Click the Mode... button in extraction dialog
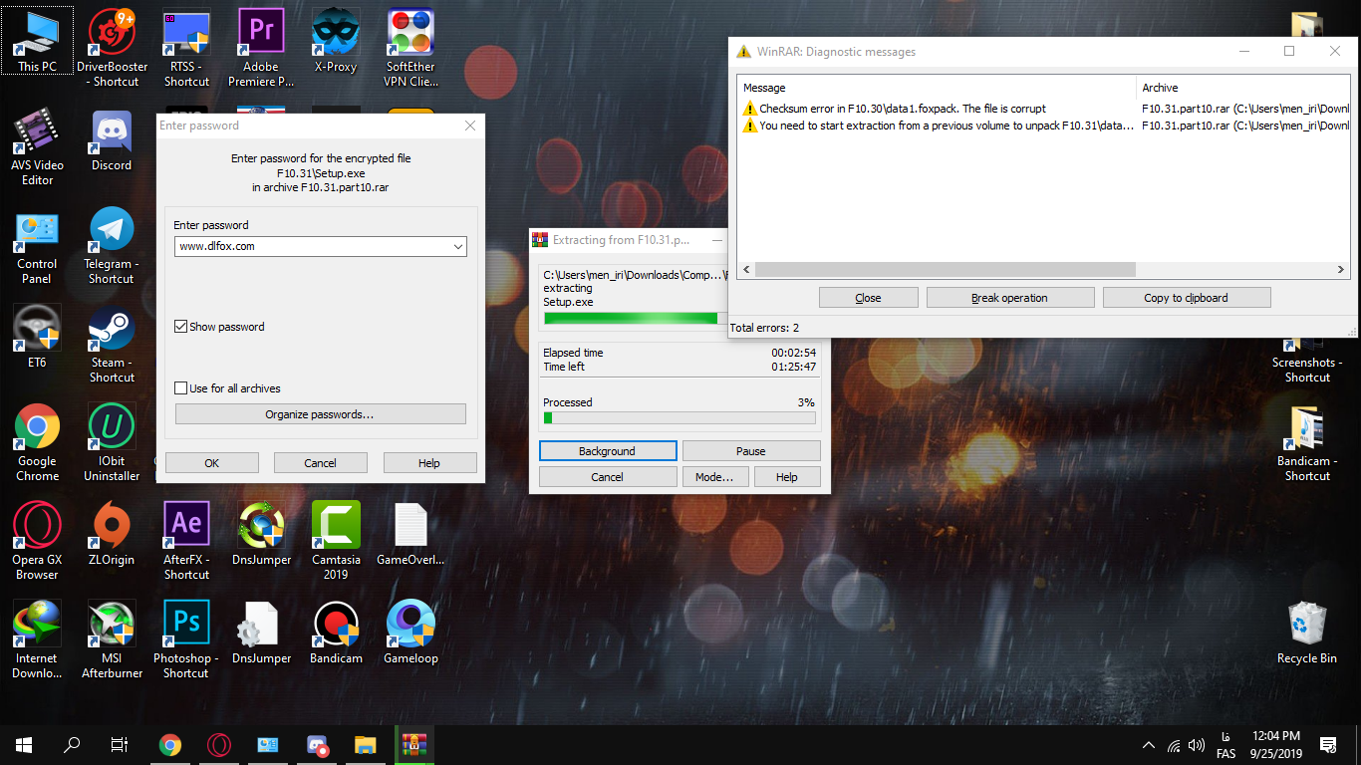Viewport: 1361px width, 765px height. (x=713, y=477)
